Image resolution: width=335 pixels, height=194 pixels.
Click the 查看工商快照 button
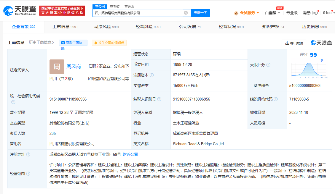tap(73, 43)
